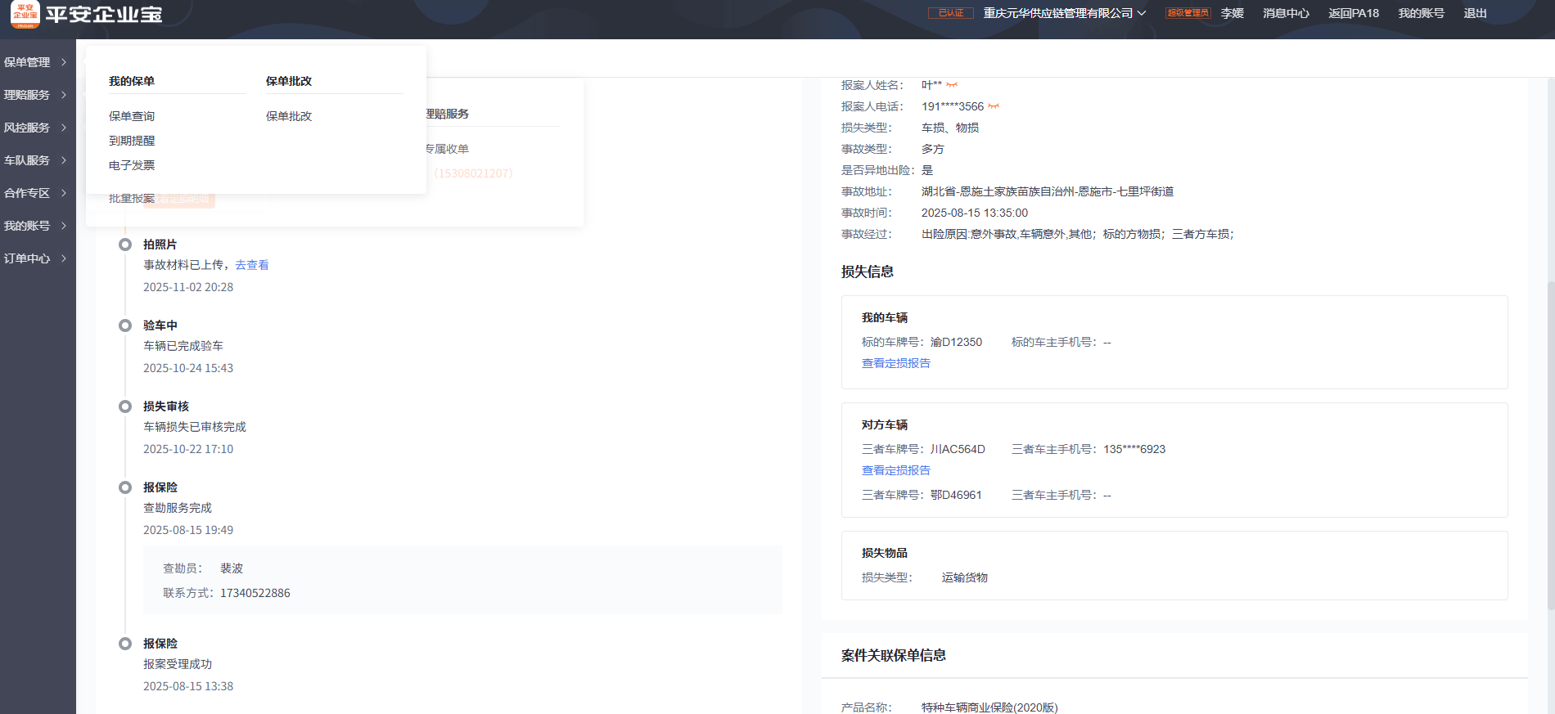The height and width of the screenshot is (714, 1555).
Task: Select 保单查询 in the flyout menu
Action: [x=132, y=116]
